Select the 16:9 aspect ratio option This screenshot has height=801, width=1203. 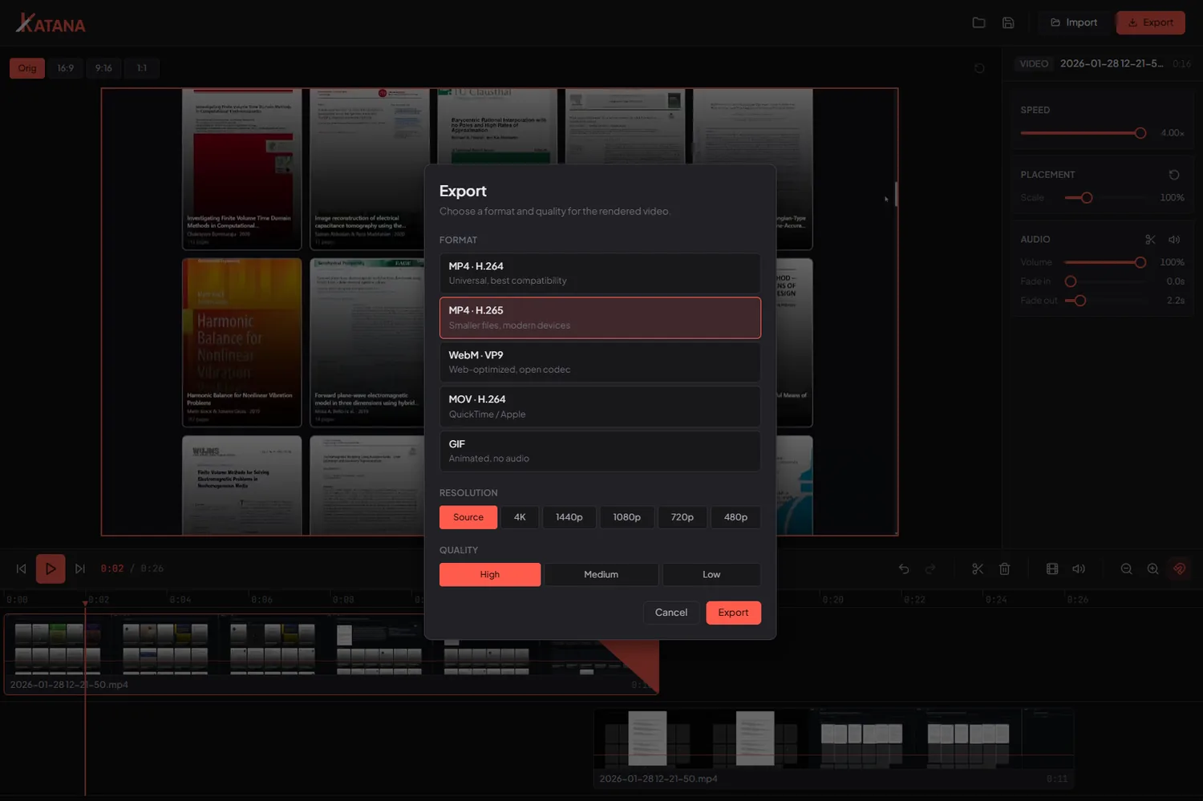pos(66,68)
